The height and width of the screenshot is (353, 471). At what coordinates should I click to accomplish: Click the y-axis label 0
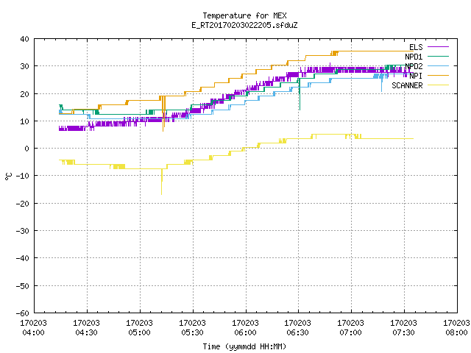(x=27, y=149)
